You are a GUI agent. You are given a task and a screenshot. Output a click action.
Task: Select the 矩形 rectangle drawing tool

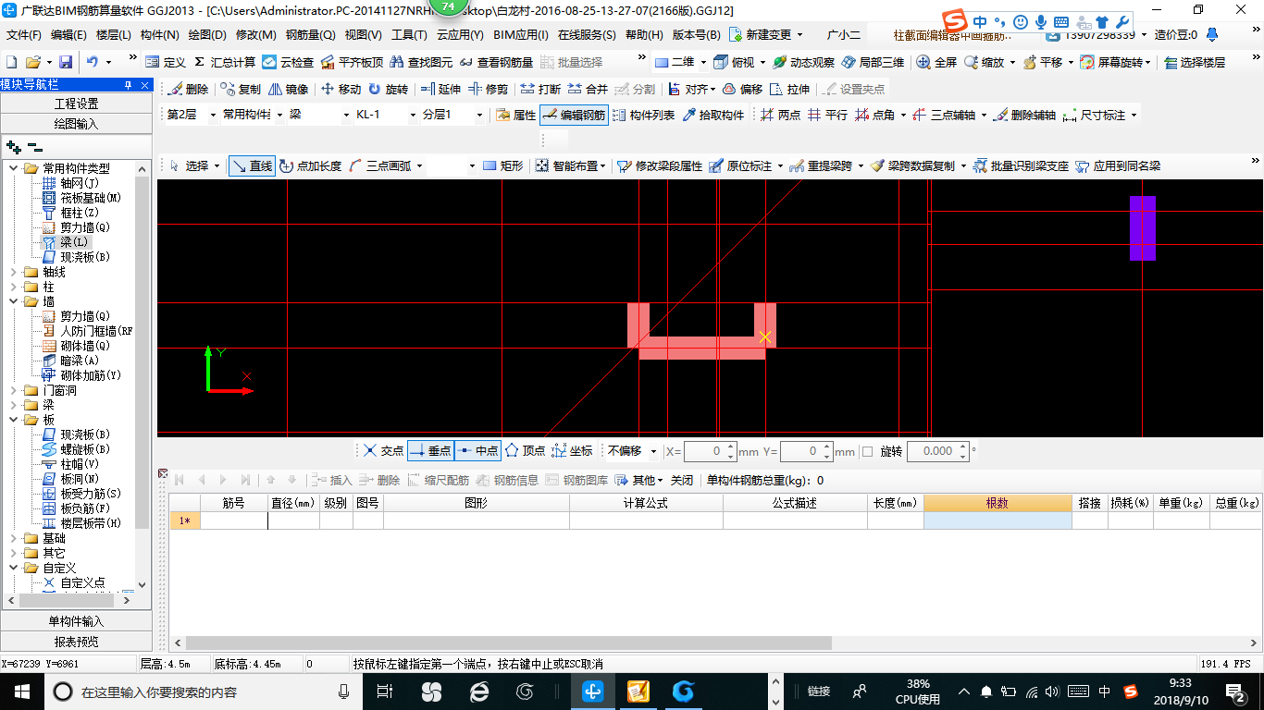pos(502,165)
